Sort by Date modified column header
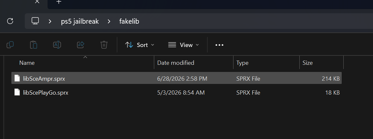The image size is (373, 139). [176, 63]
